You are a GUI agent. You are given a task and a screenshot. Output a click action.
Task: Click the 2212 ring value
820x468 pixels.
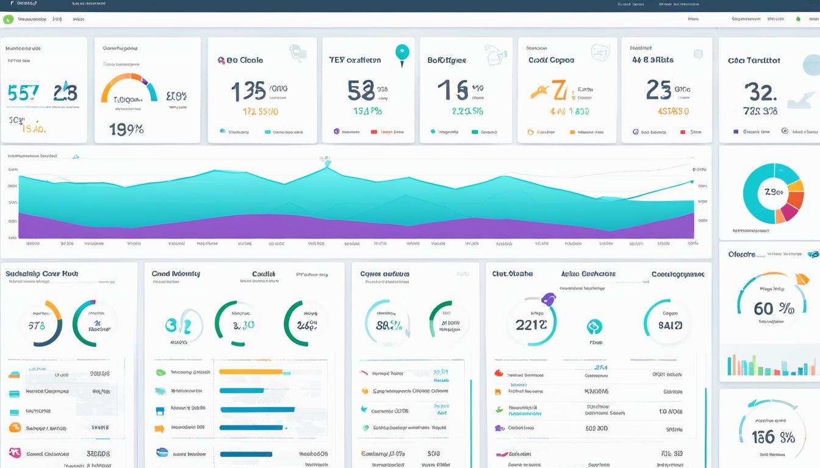(531, 325)
